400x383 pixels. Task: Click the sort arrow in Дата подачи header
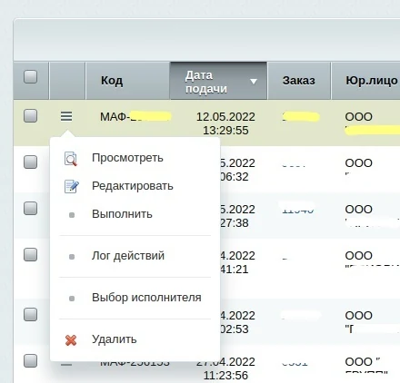click(254, 81)
